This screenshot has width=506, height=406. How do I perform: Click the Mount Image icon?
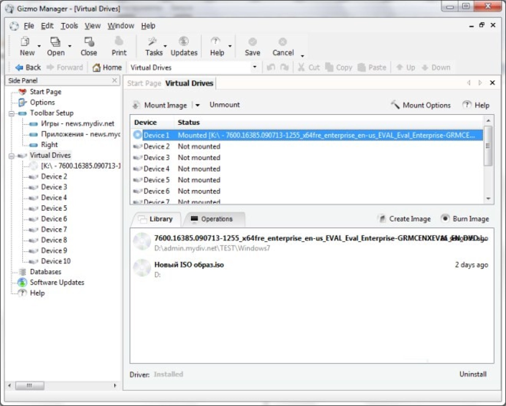point(136,105)
